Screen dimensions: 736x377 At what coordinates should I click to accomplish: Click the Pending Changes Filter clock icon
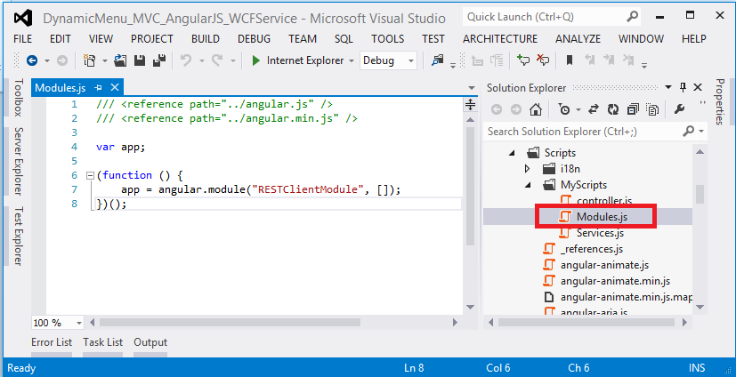pyautogui.click(x=564, y=109)
